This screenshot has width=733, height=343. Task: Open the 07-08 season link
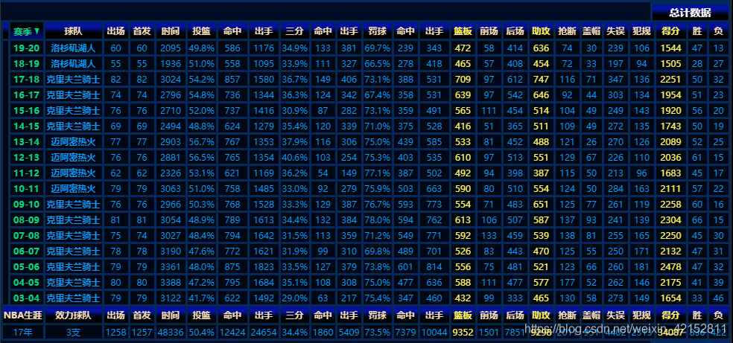pos(27,236)
